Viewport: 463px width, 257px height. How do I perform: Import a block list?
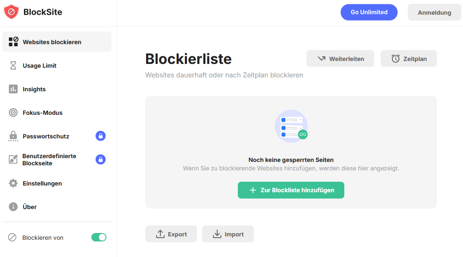228,234
